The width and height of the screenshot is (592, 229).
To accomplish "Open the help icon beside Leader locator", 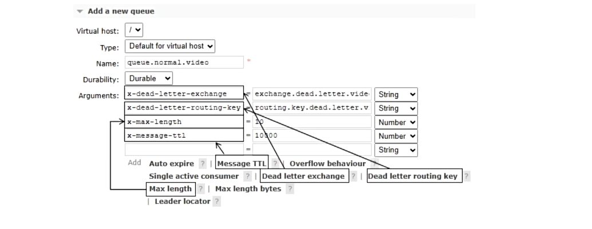I will tap(217, 202).
